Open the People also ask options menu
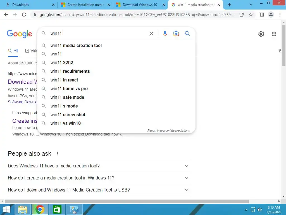This screenshot has width=286, height=215. 58,154
